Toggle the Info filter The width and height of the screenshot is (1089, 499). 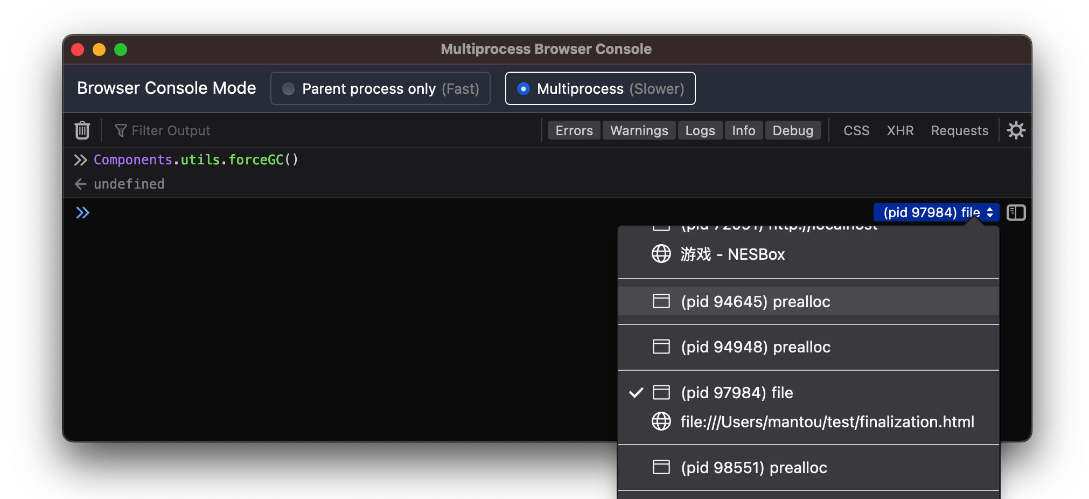click(743, 130)
